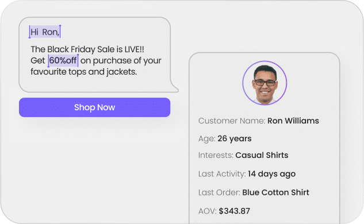Select the highlighted '60%off' placeholder
Viewport: 364px width, 224px height.
(63, 60)
